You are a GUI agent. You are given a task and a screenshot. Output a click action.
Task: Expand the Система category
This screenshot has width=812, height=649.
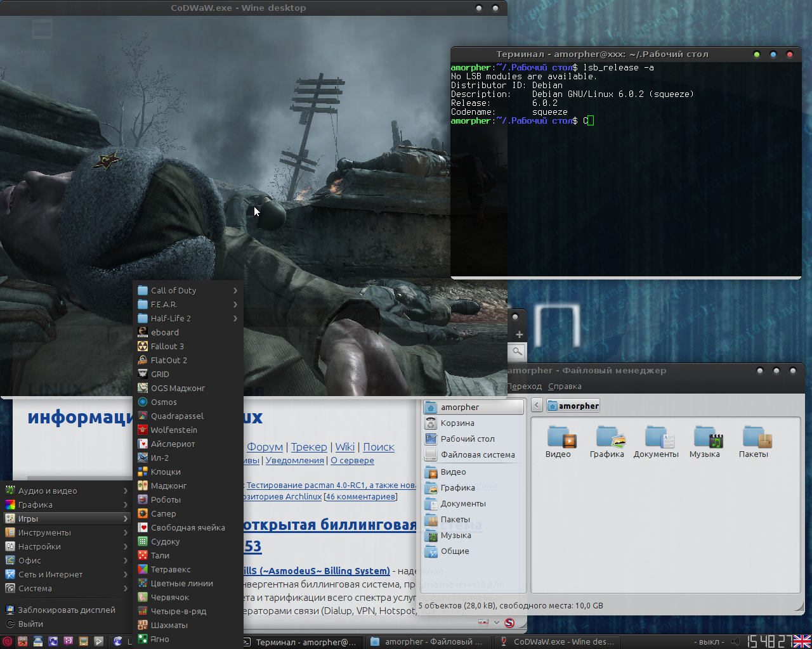pyautogui.click(x=66, y=588)
